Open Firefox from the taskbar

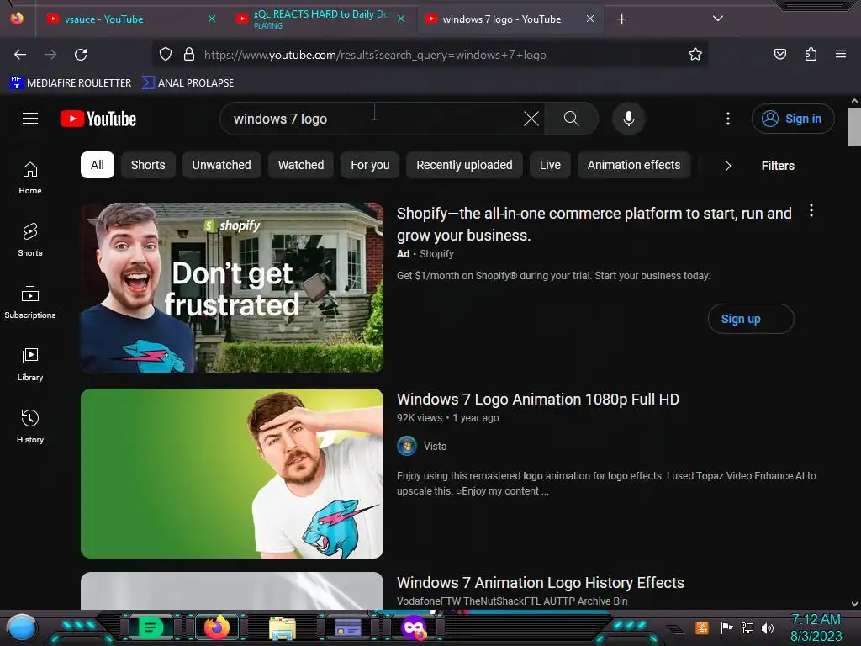217,627
